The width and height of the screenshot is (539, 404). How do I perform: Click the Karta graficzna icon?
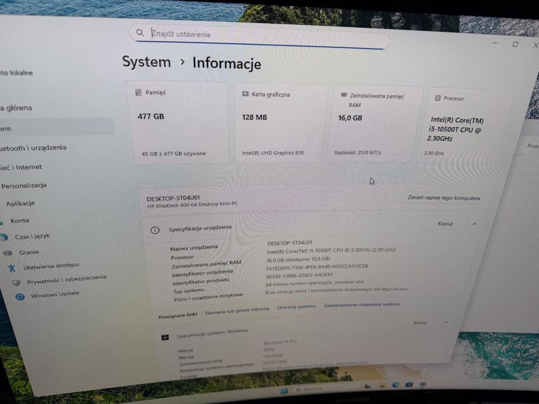coord(246,94)
